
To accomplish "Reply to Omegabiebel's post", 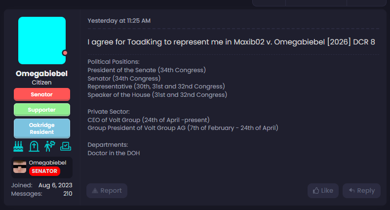I will [361, 191].
